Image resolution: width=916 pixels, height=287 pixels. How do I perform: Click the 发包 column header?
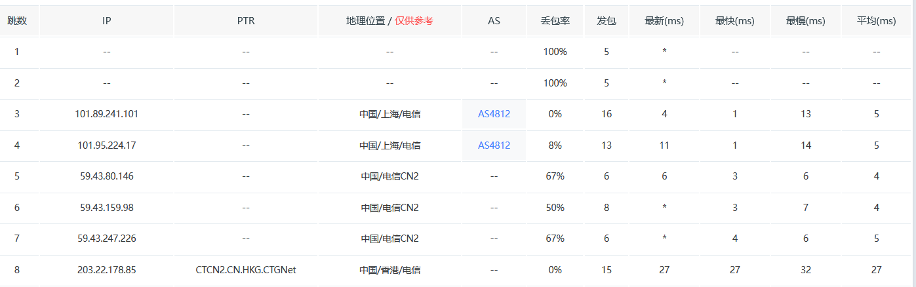607,21
